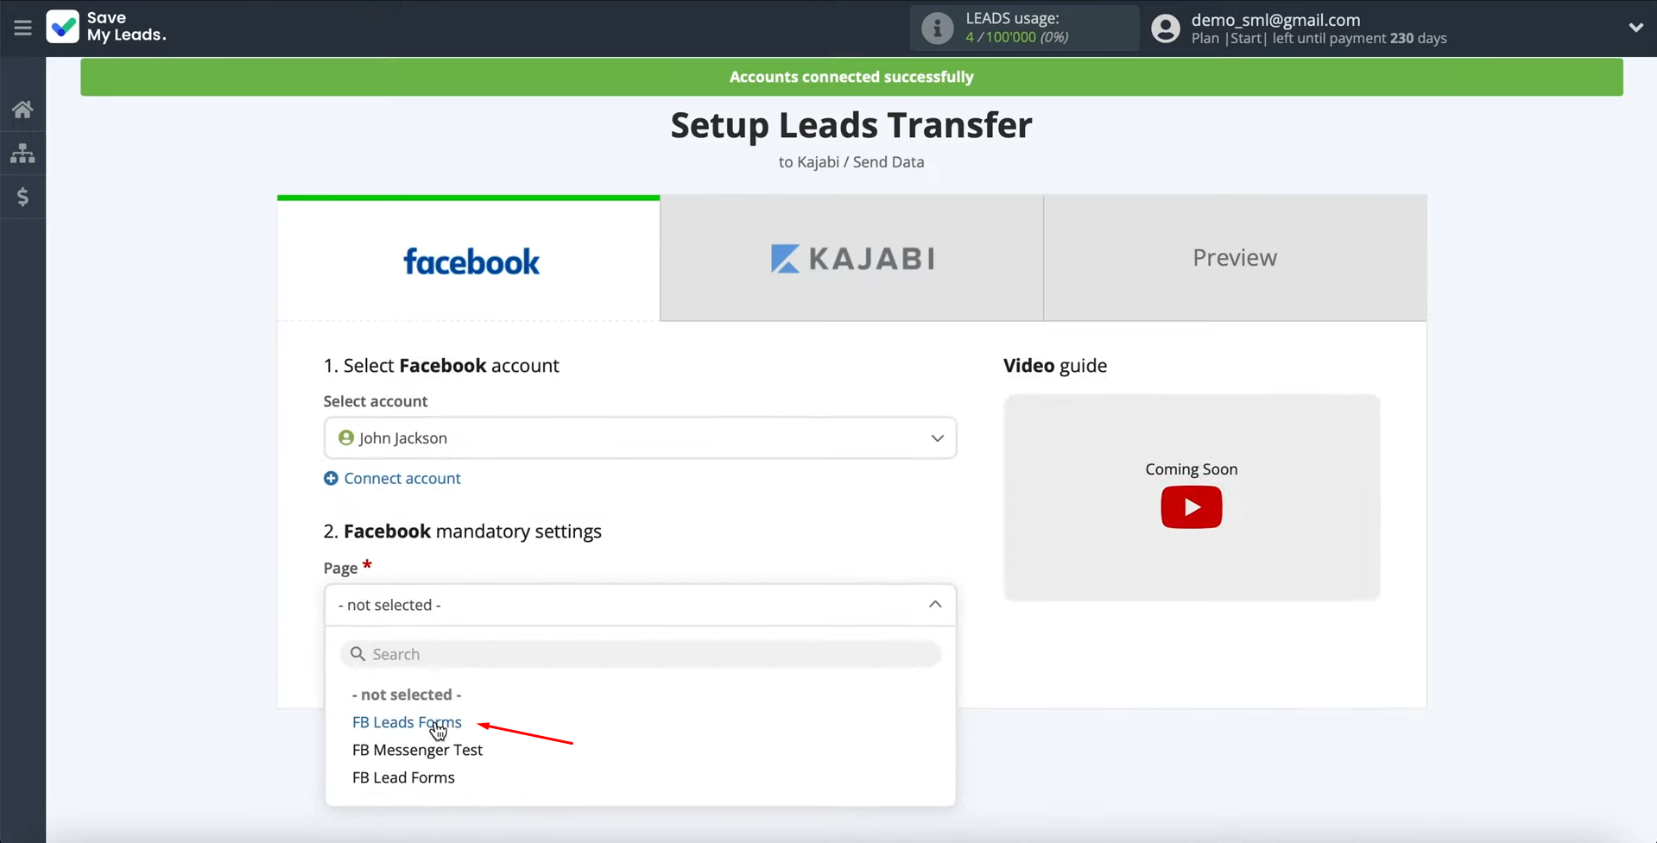
Task: Click the Connect account link
Action: (402, 478)
